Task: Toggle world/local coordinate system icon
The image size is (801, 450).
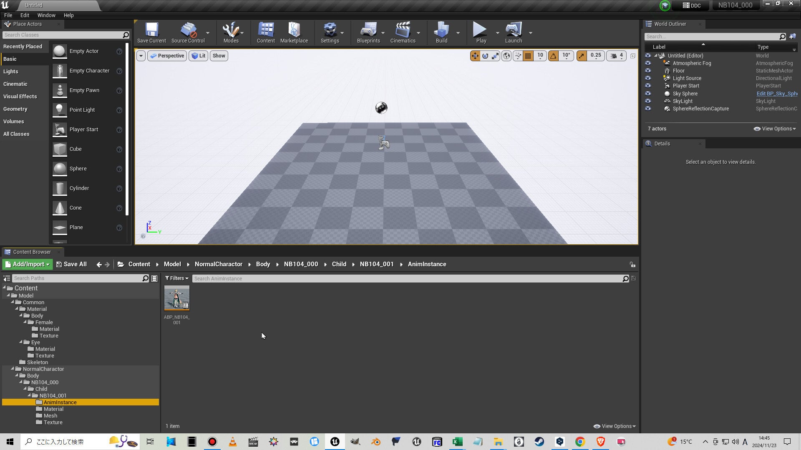Action: [x=506, y=56]
